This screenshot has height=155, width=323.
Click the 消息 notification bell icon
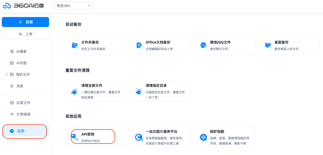(x=12, y=86)
